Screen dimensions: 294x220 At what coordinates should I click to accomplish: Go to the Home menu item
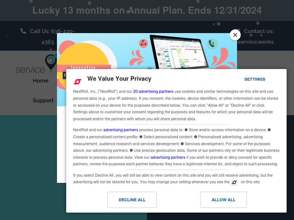point(41,80)
